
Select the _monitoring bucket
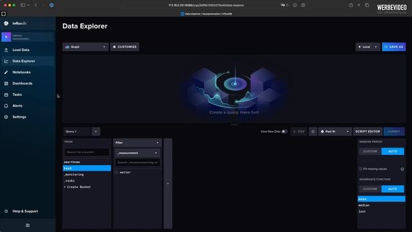tap(87, 175)
